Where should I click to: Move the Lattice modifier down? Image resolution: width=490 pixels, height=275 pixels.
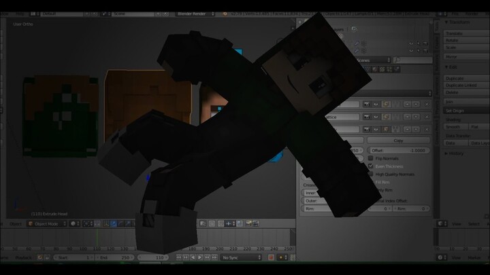coord(416,117)
